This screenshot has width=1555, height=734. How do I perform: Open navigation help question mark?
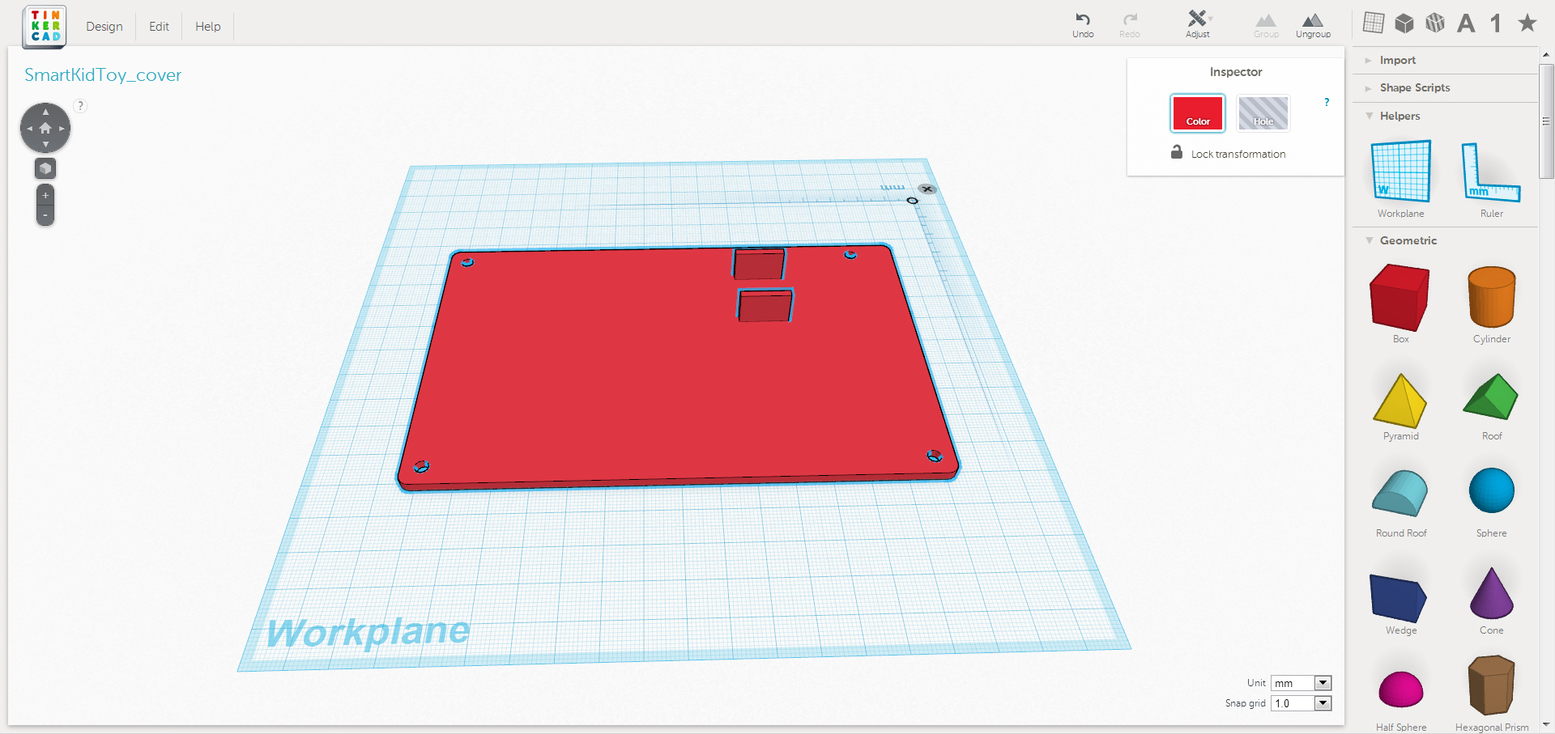click(80, 105)
